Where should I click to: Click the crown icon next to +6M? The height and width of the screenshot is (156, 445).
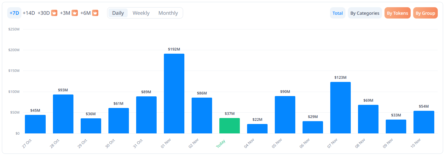95,13
